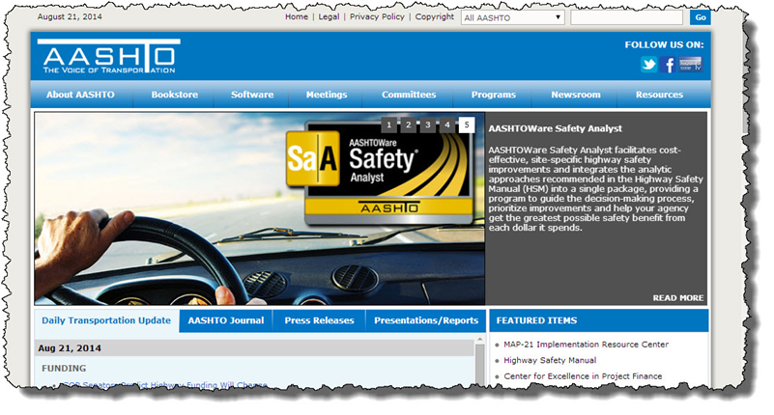Image resolution: width=774 pixels, height=415 pixels.
Task: Switch to the Press Releases tab
Action: [320, 320]
